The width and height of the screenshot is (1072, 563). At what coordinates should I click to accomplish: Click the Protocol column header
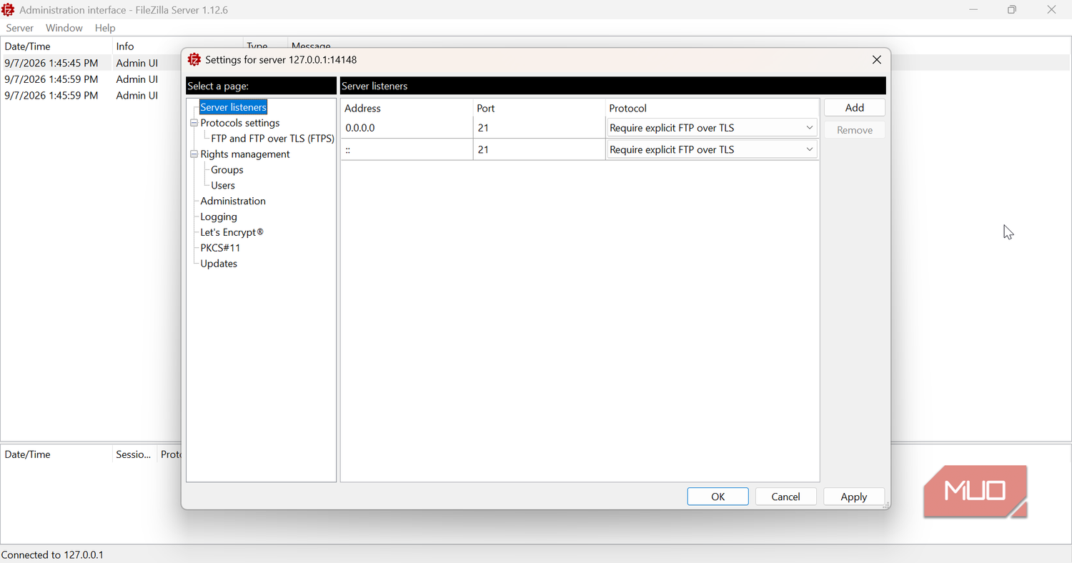tap(712, 109)
